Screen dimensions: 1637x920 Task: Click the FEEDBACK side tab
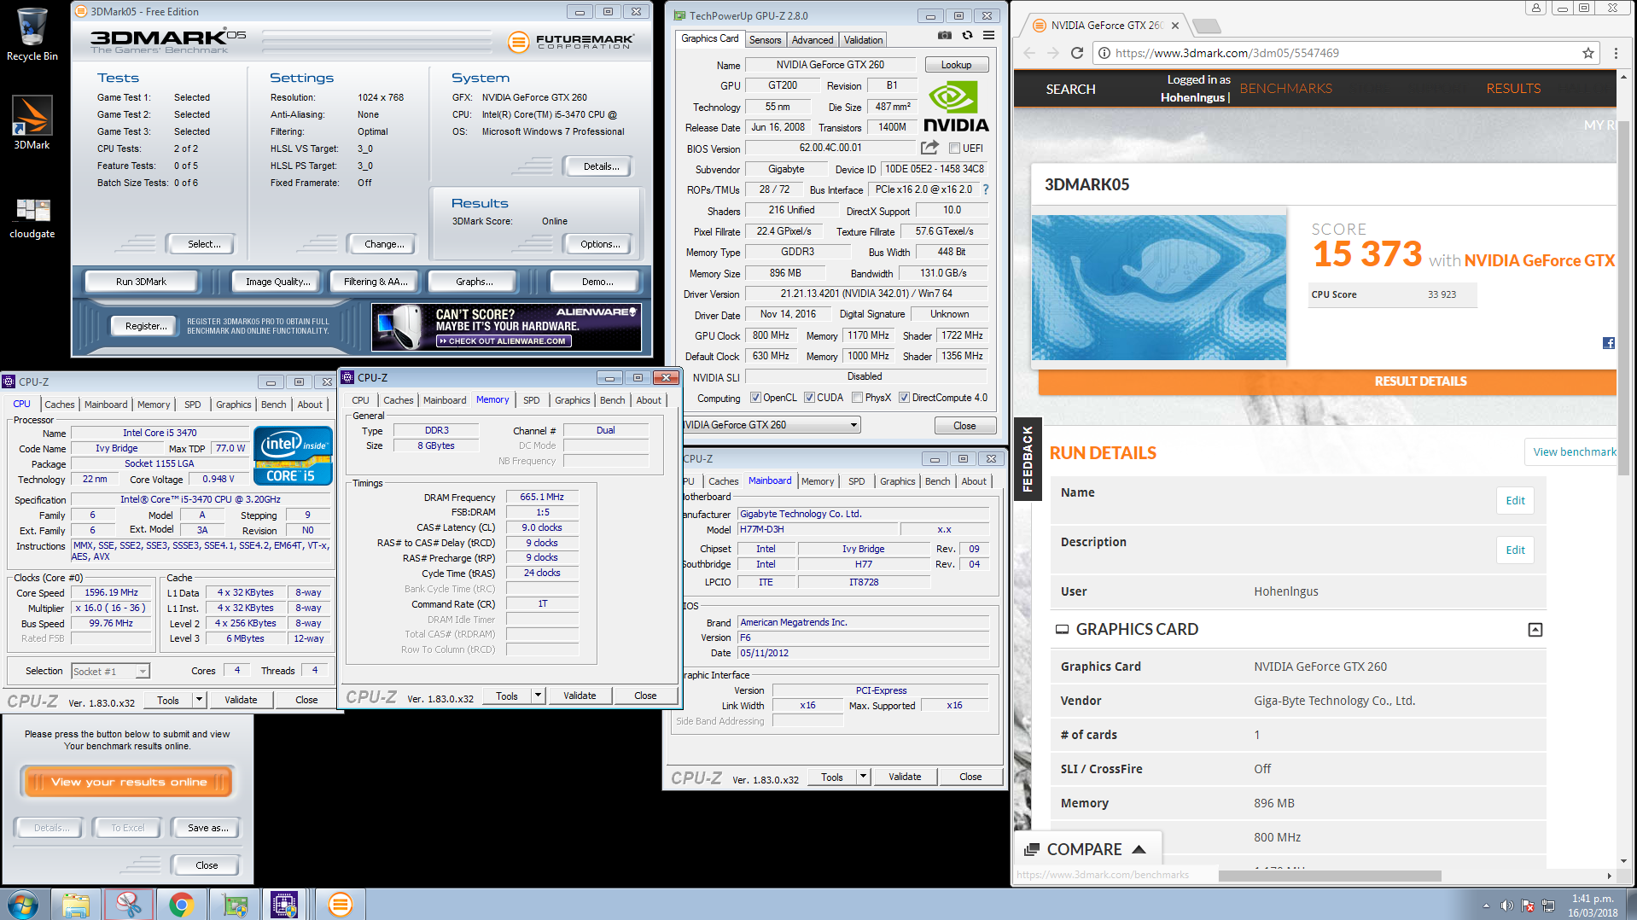coord(1027,458)
